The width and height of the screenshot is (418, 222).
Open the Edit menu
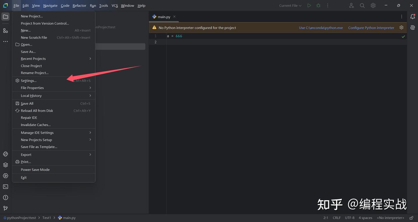(x=26, y=6)
